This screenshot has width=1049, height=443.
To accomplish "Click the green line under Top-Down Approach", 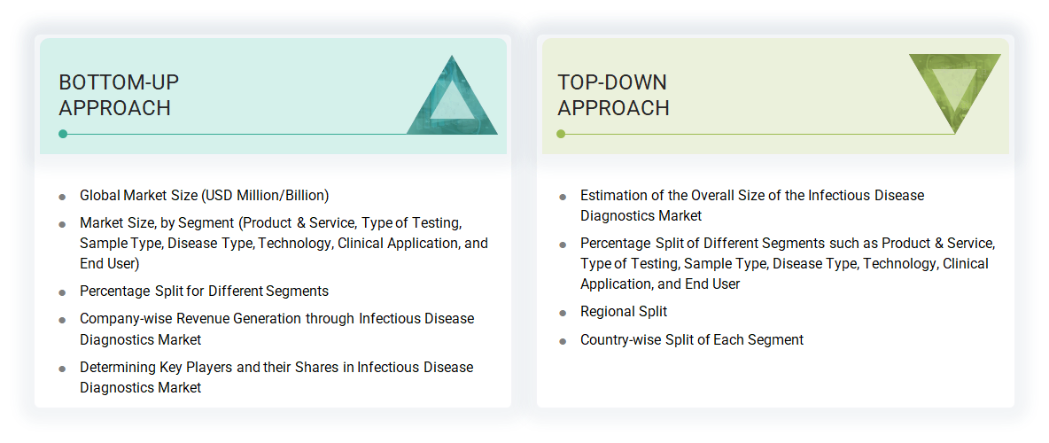I will coord(753,134).
